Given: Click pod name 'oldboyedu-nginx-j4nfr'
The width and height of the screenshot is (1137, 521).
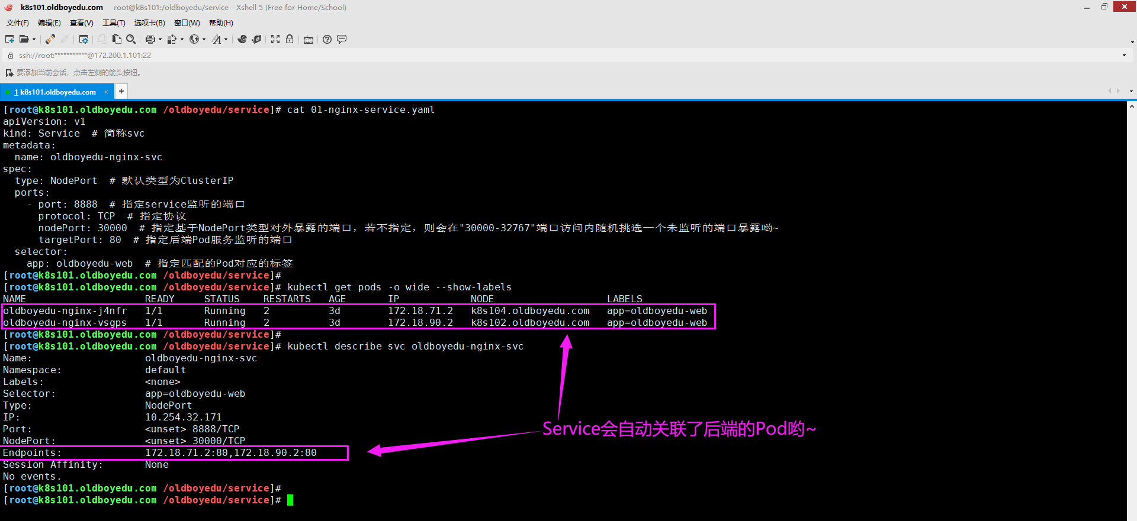Looking at the screenshot, I should 65,311.
